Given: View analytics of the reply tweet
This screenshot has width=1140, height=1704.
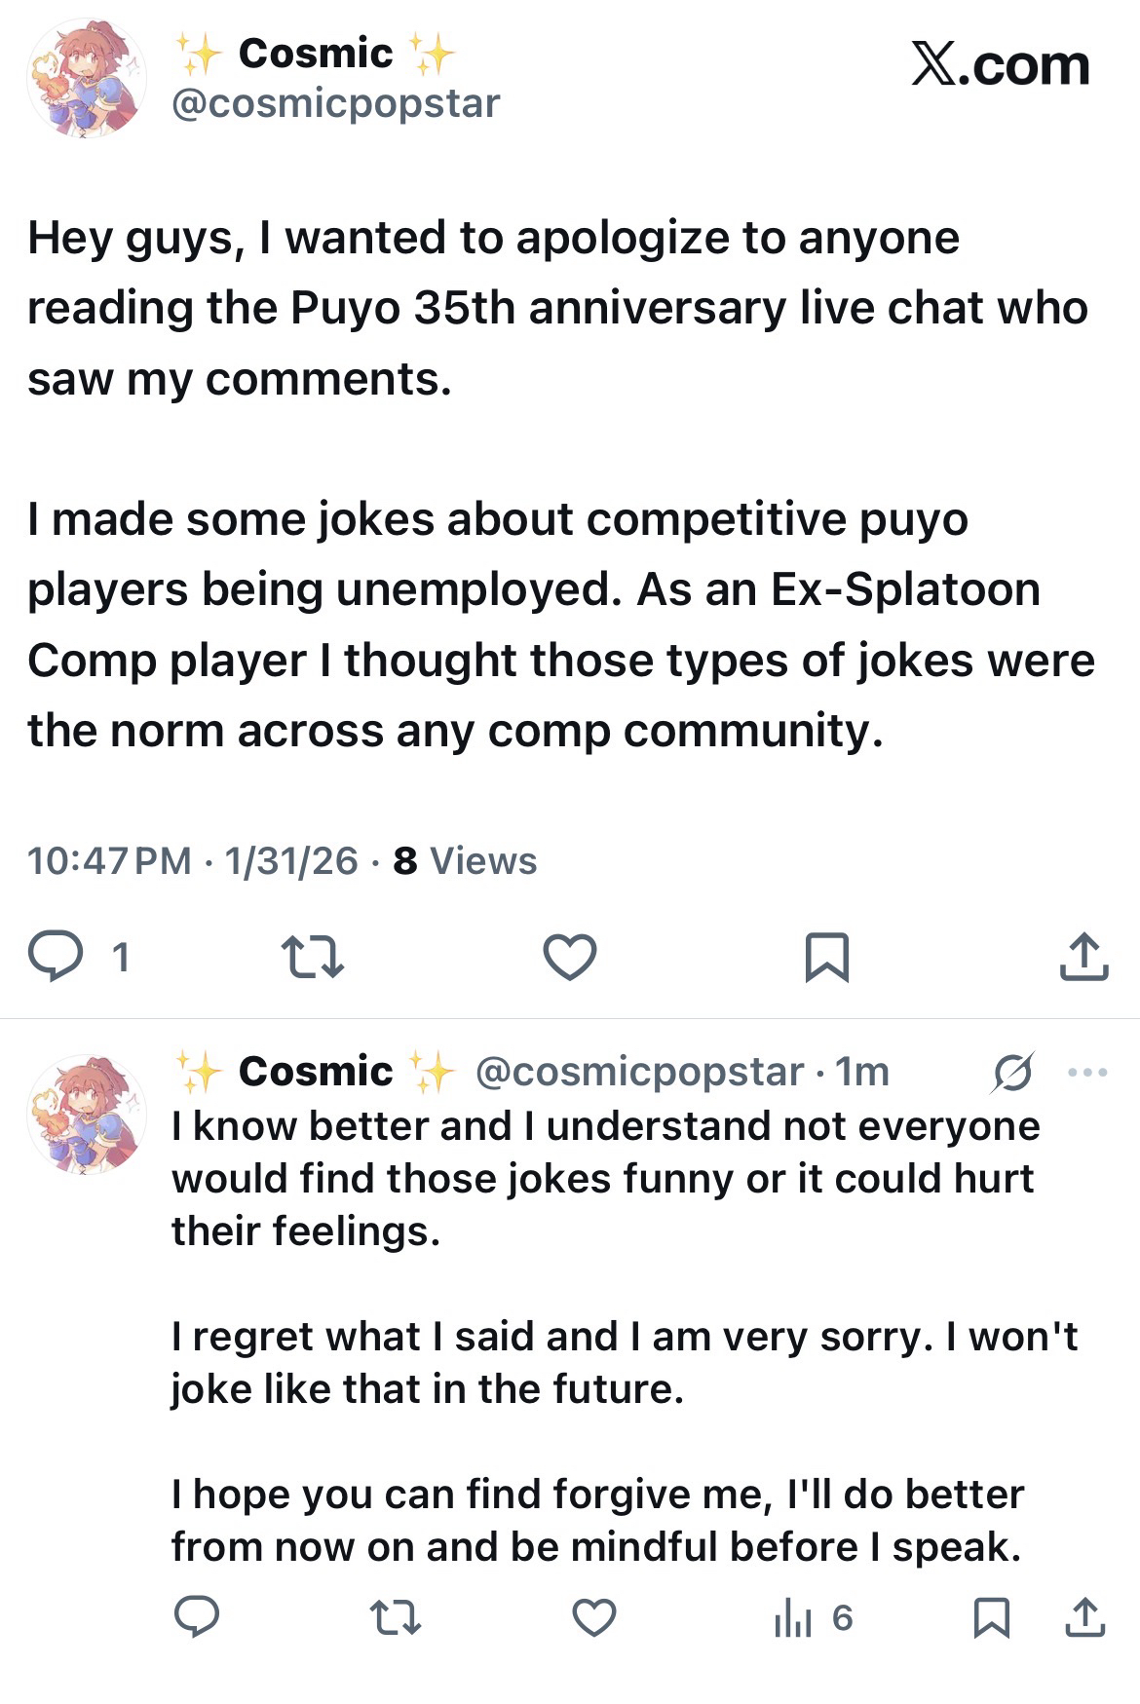Looking at the screenshot, I should click(x=813, y=1618).
